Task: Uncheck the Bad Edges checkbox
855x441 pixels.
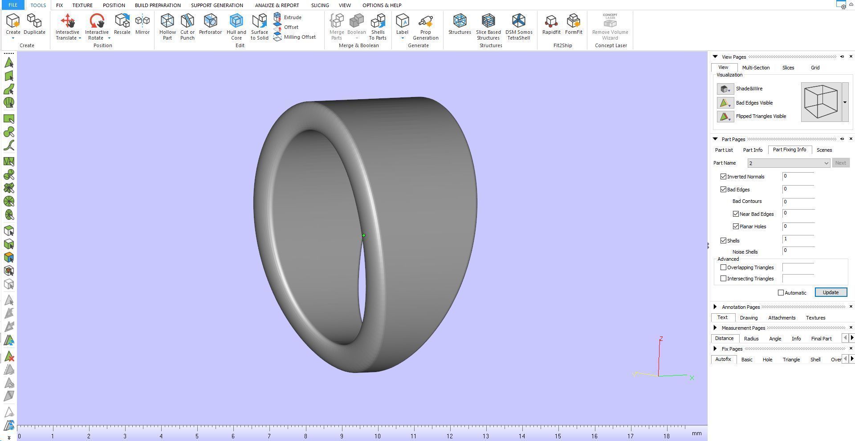Action: tap(723, 190)
